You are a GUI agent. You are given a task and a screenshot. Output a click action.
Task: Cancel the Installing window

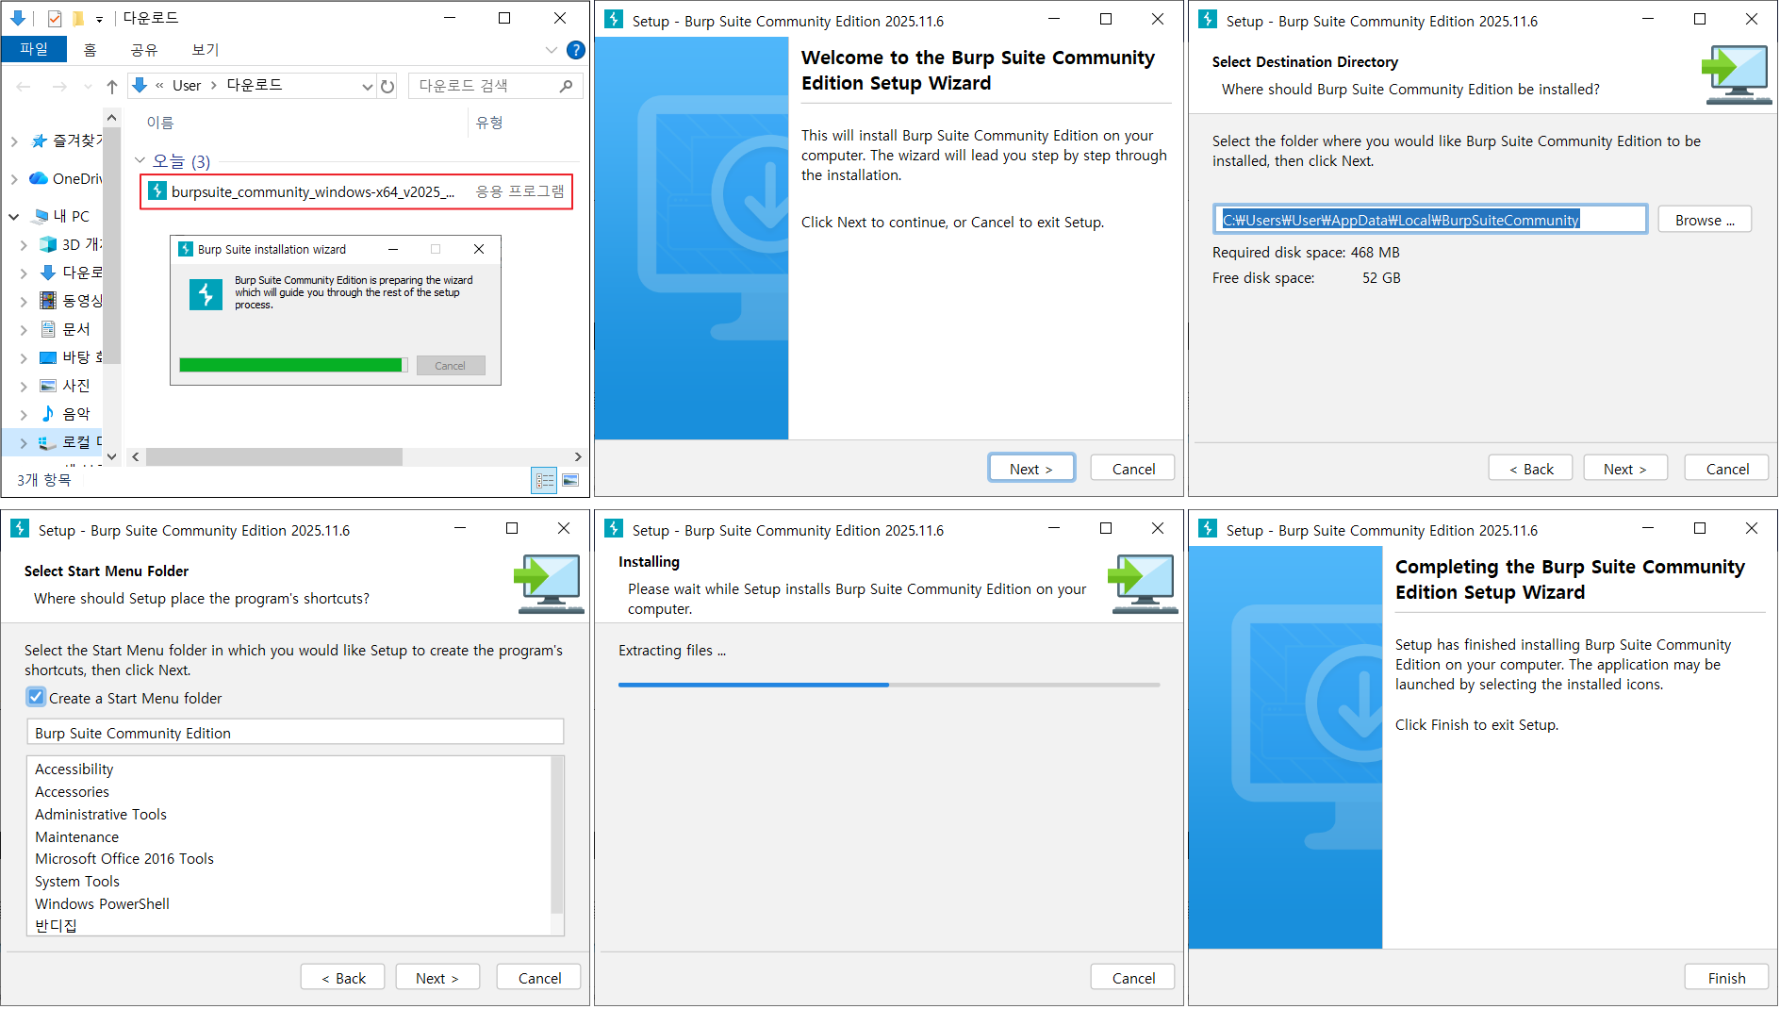click(x=1133, y=978)
